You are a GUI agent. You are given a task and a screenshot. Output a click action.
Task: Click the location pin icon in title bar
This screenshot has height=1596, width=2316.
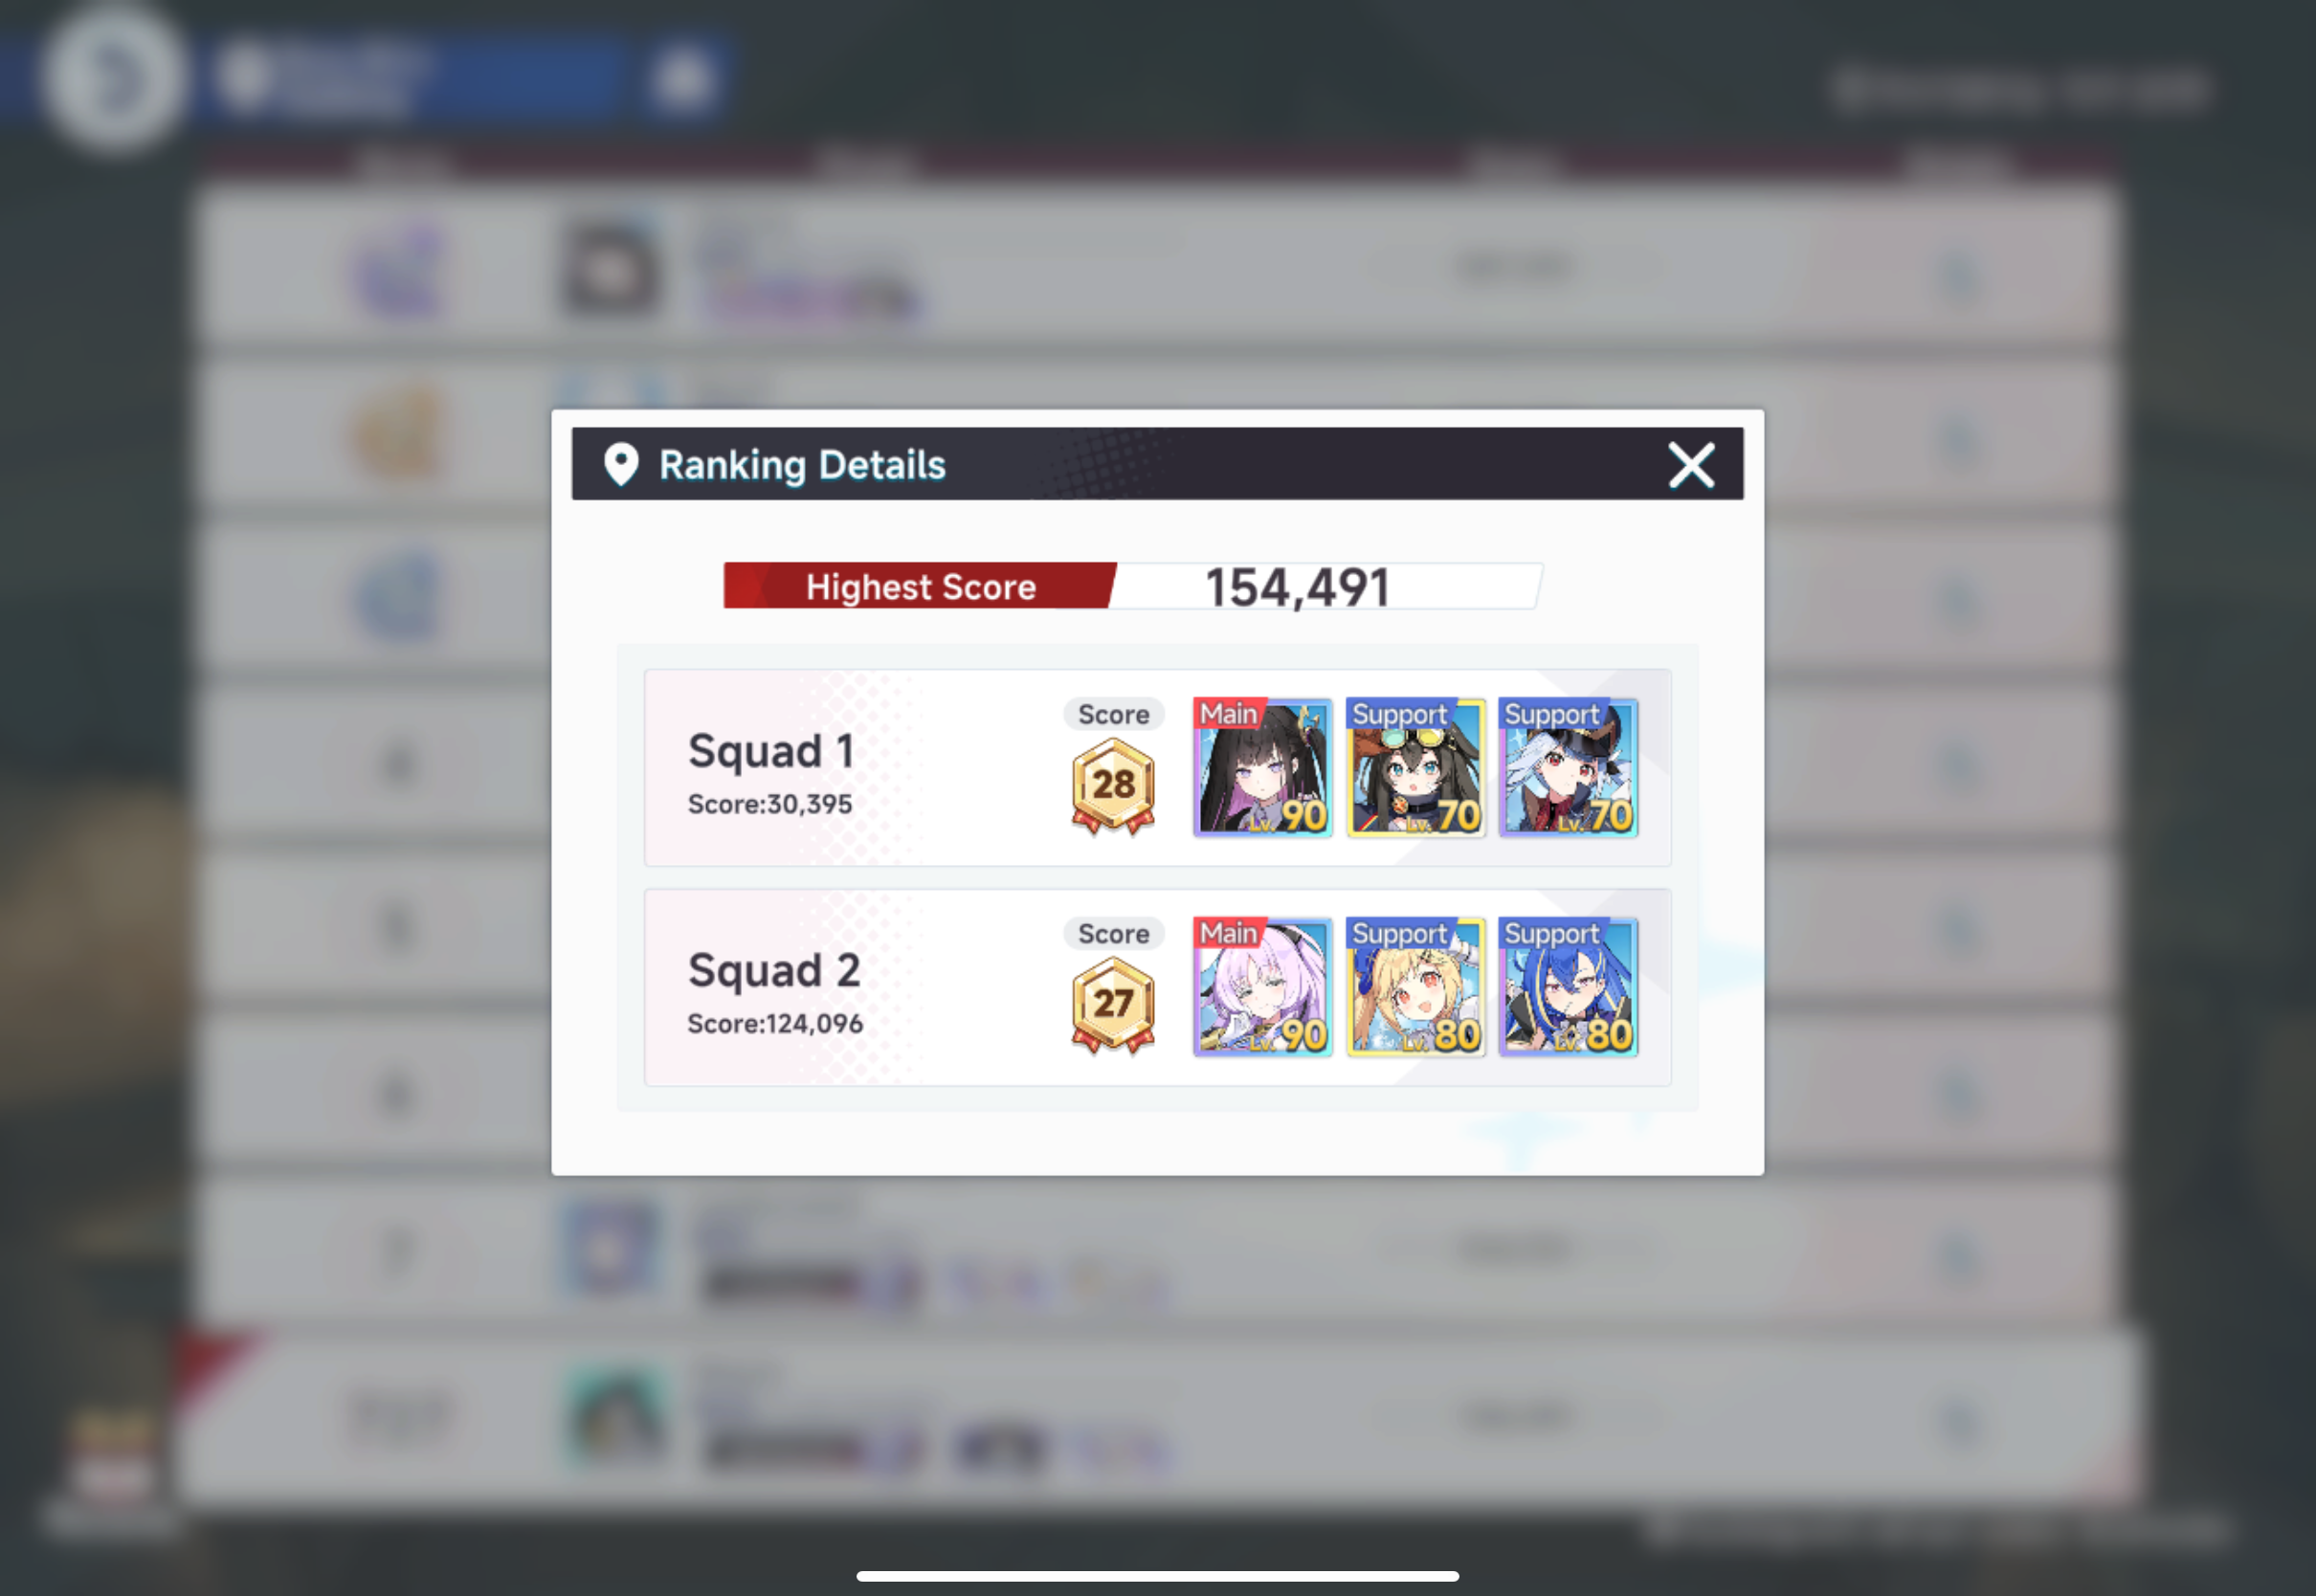[621, 465]
